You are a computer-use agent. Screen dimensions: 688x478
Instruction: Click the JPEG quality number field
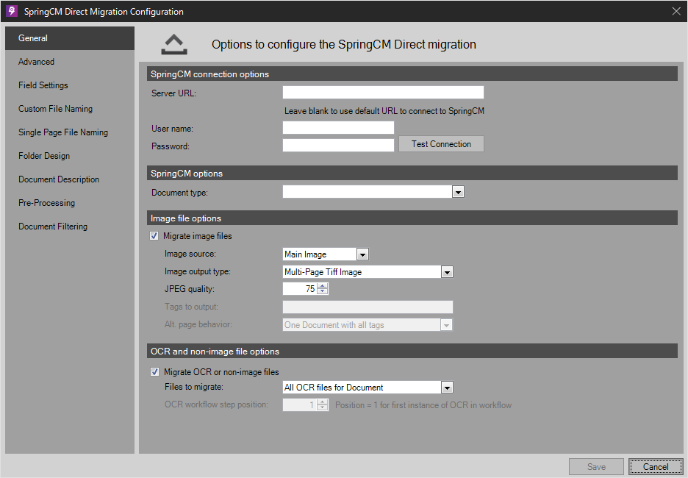(300, 289)
